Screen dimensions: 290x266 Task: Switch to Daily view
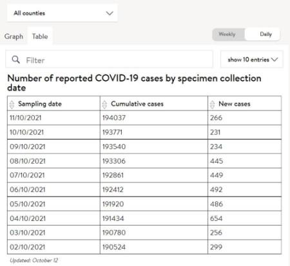coord(266,34)
